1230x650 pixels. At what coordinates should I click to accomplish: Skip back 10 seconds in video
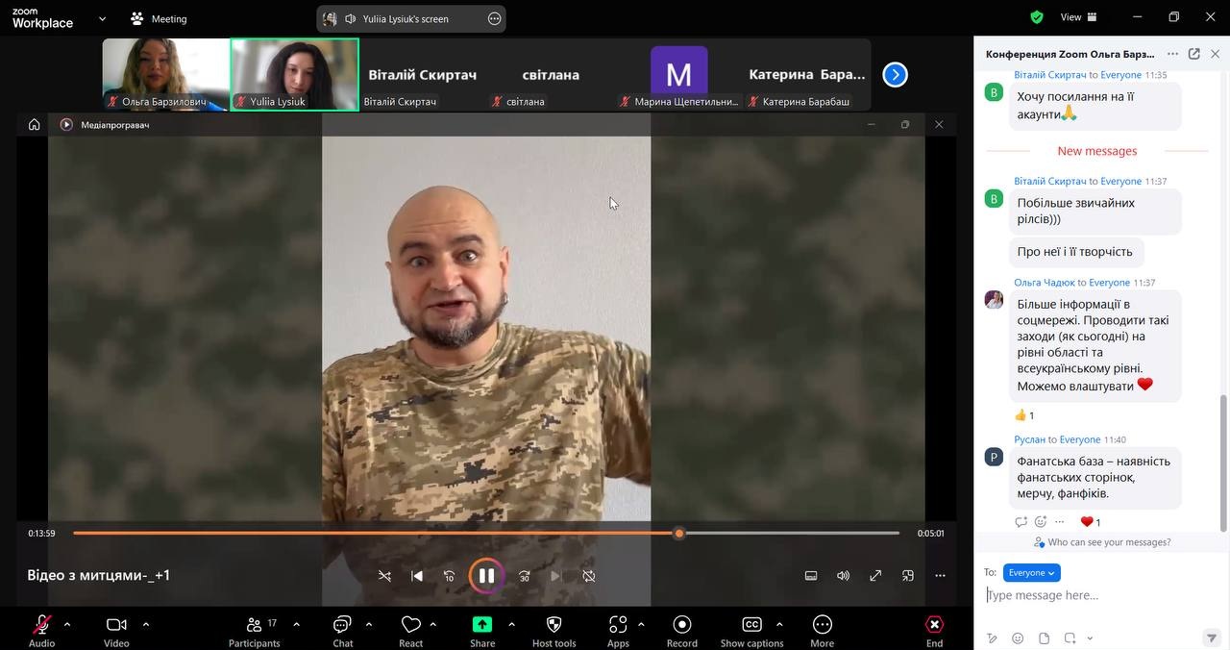click(449, 576)
